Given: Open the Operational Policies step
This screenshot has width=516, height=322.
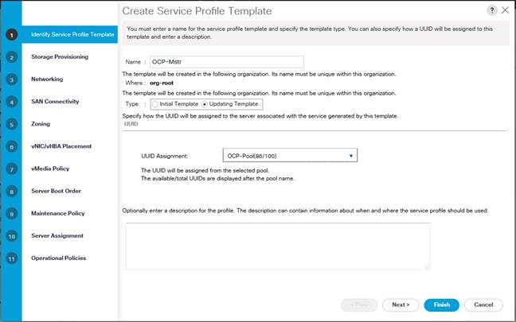Looking at the screenshot, I should point(59,258).
